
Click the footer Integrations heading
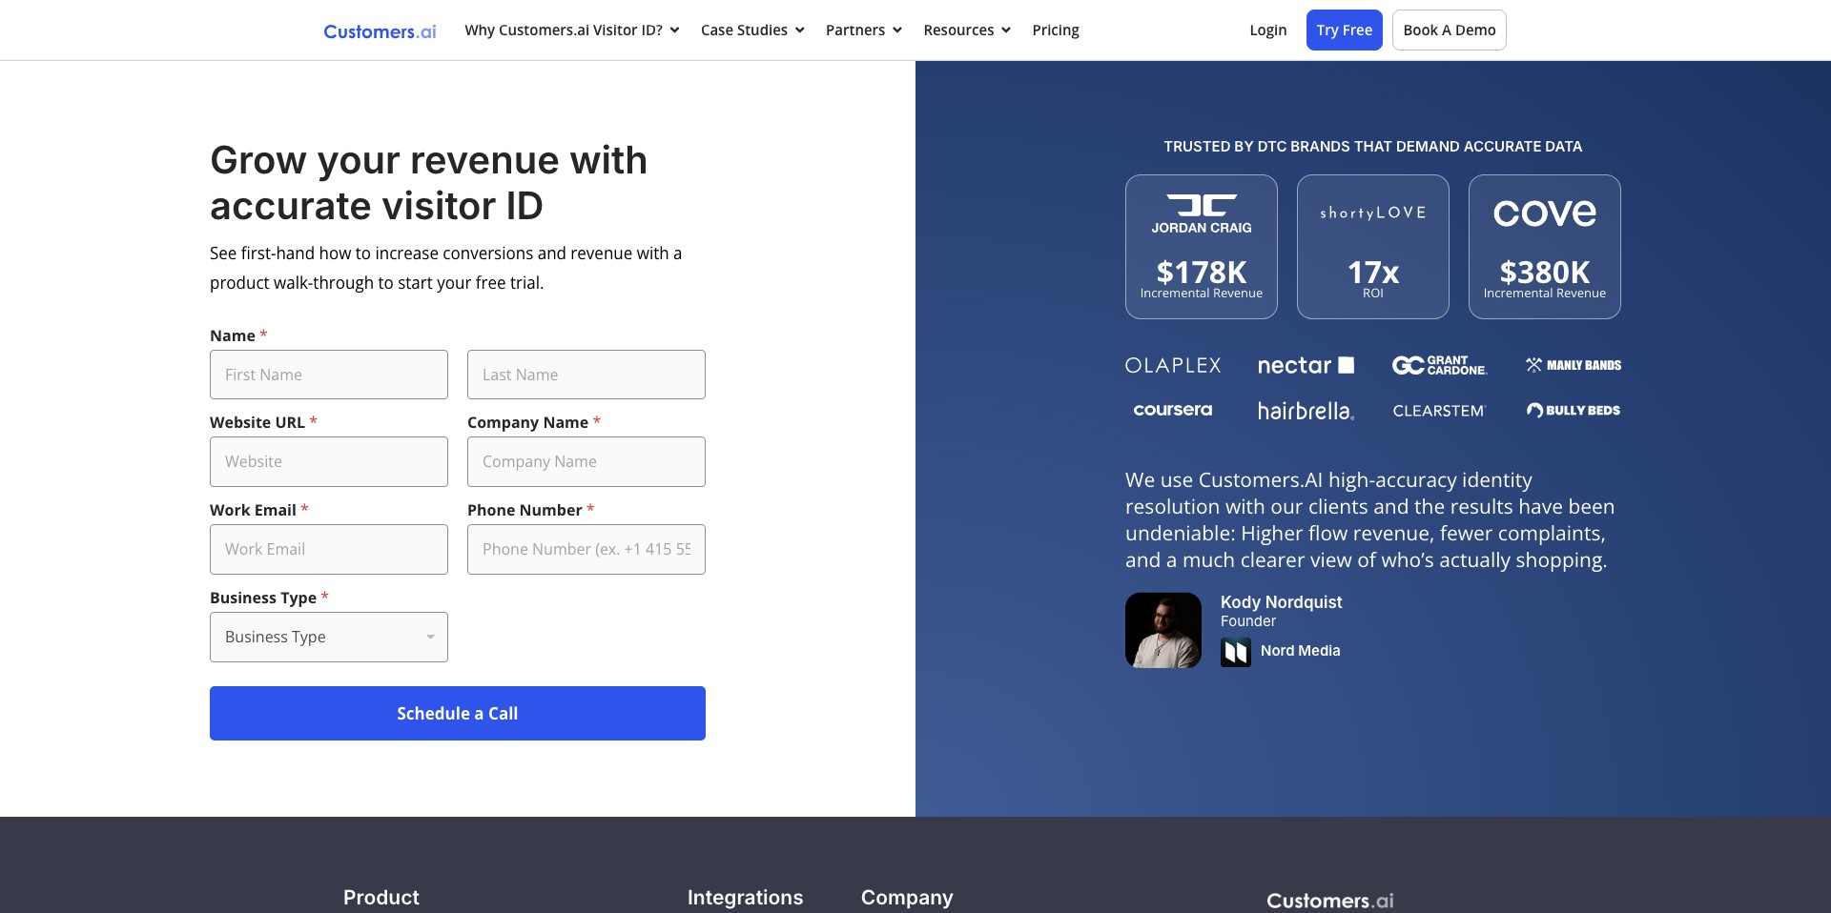745,898
